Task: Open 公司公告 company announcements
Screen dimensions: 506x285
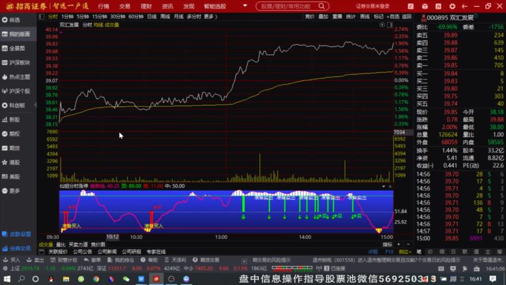Action: coord(82,252)
